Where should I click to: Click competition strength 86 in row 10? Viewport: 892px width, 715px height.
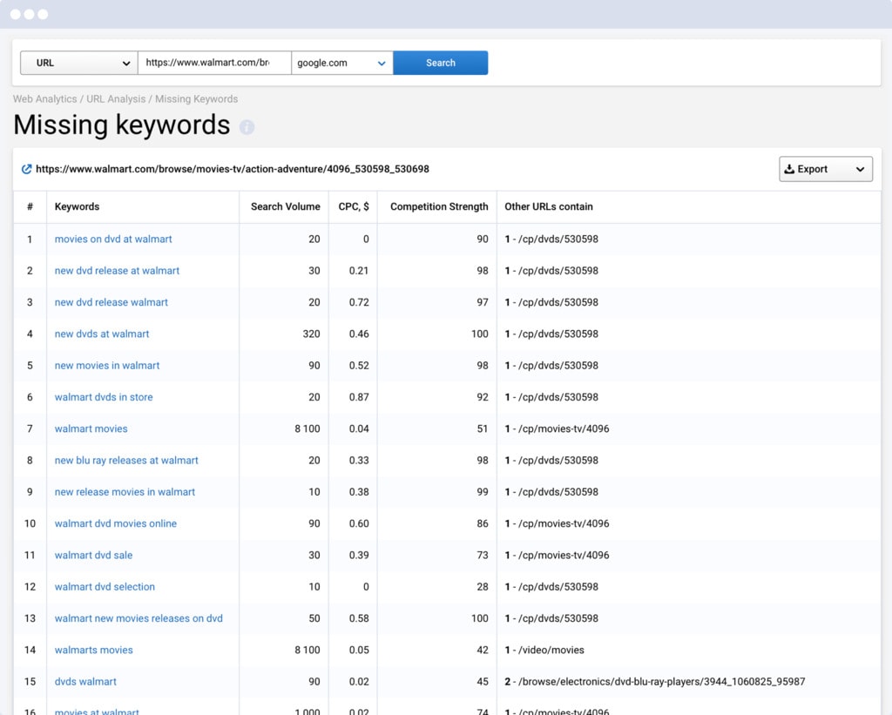tap(483, 523)
